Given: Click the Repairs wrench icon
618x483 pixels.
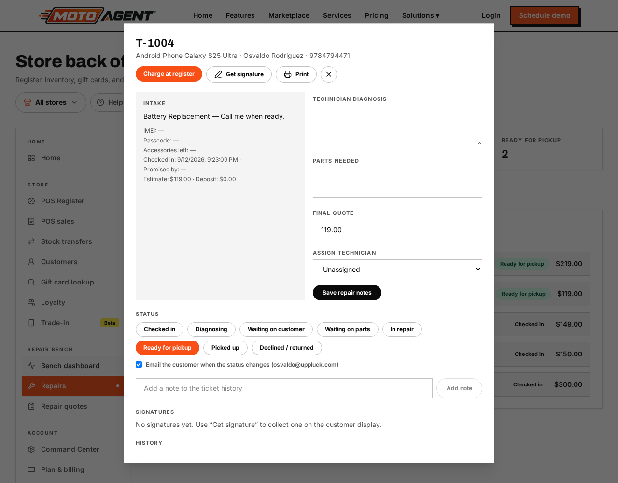Looking at the screenshot, I should pos(31,386).
